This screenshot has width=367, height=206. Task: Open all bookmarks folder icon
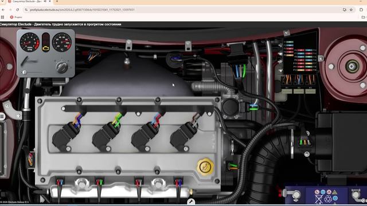[x=363, y=17]
